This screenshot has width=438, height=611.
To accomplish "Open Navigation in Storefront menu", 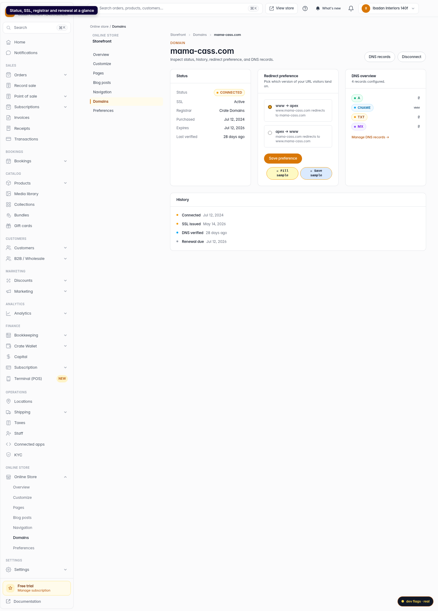I will pos(126,92).
